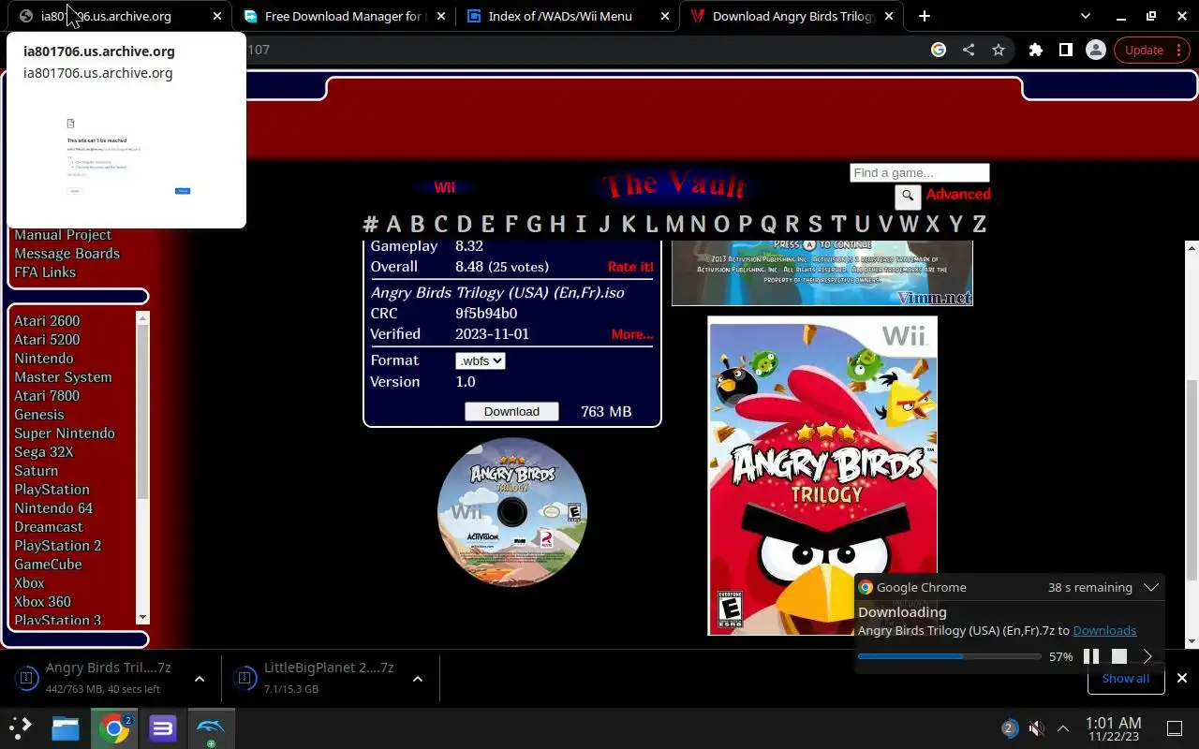
Task: Bookmark this page with the star icon
Action: point(999,51)
